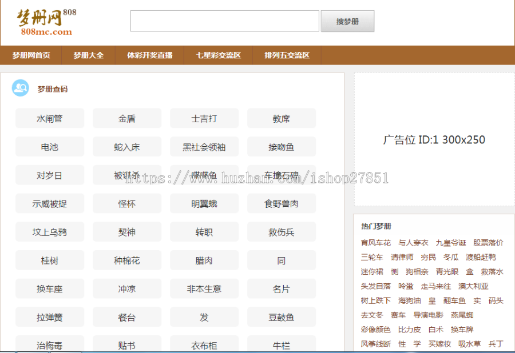The height and width of the screenshot is (353, 515).
Task: Click the 搜梦册 search button
Action: (x=347, y=21)
